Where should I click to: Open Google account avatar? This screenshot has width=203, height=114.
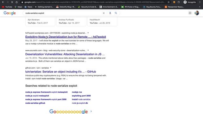pos(197,13)
